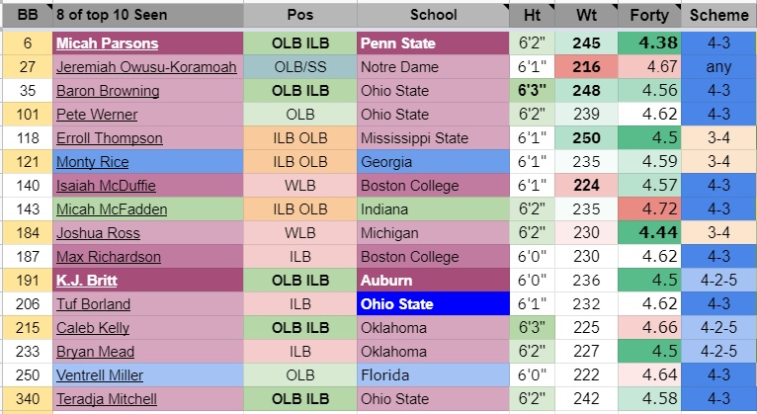Open Jeremiah Owusu-Koramoah link
Screen dimensions: 757x414
point(146,67)
